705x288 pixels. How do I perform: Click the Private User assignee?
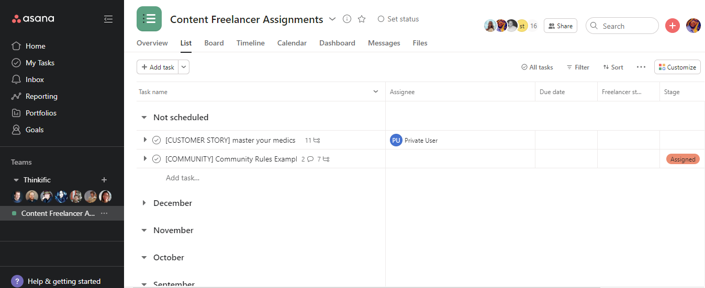pyautogui.click(x=414, y=140)
